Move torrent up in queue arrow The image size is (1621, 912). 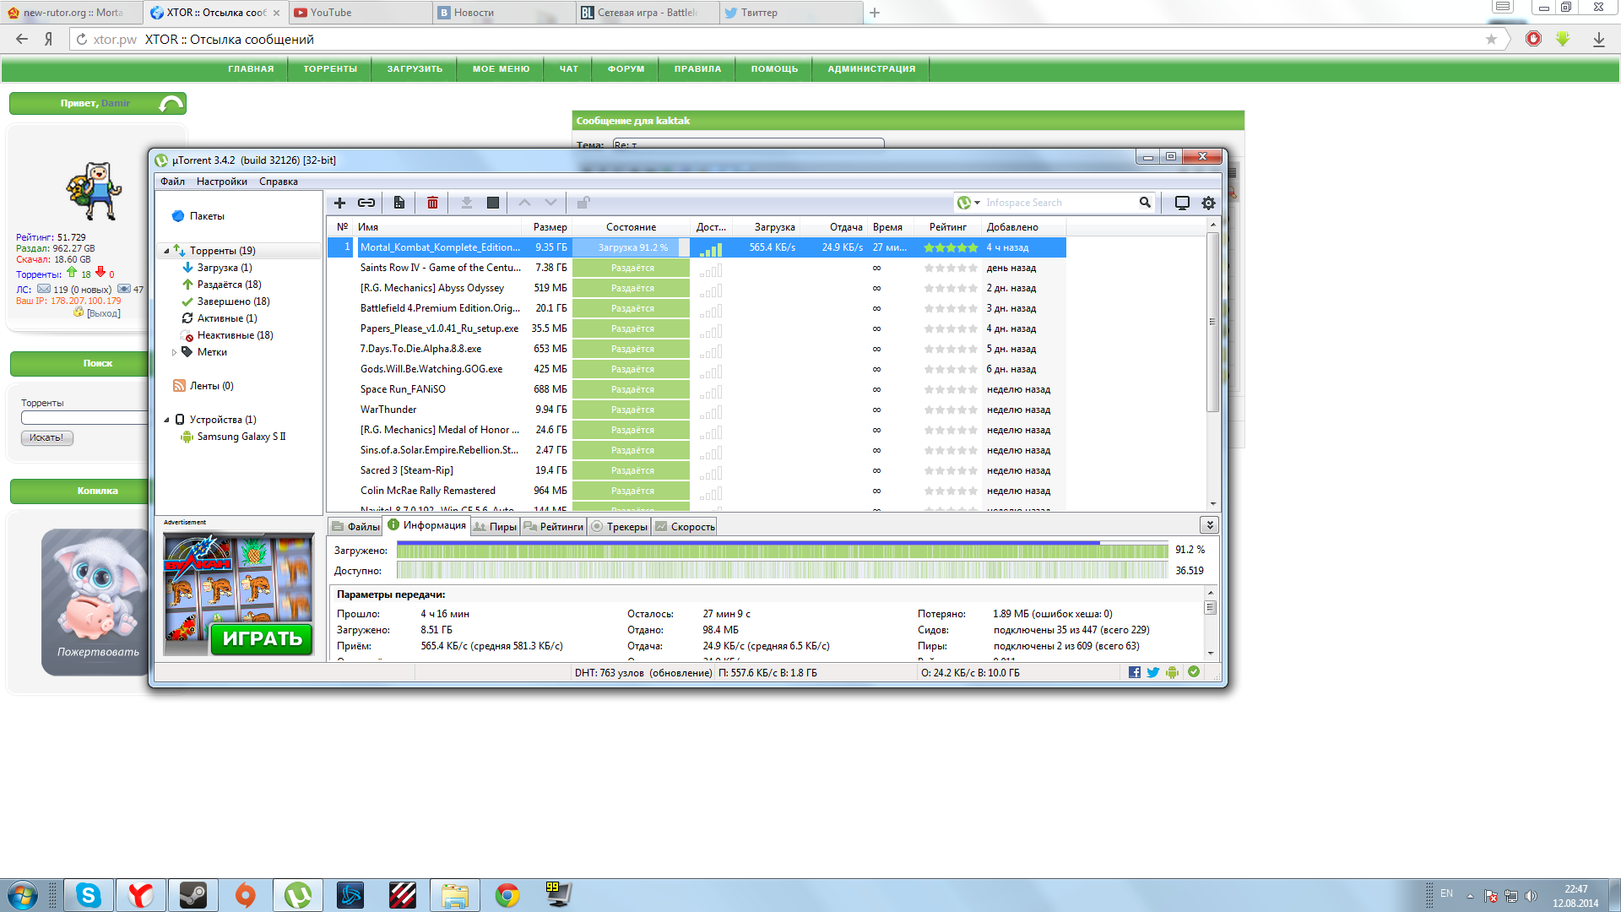(524, 203)
